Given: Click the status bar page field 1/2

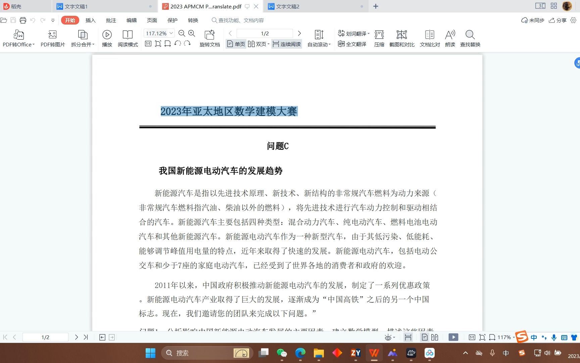Looking at the screenshot, I should pos(45,337).
